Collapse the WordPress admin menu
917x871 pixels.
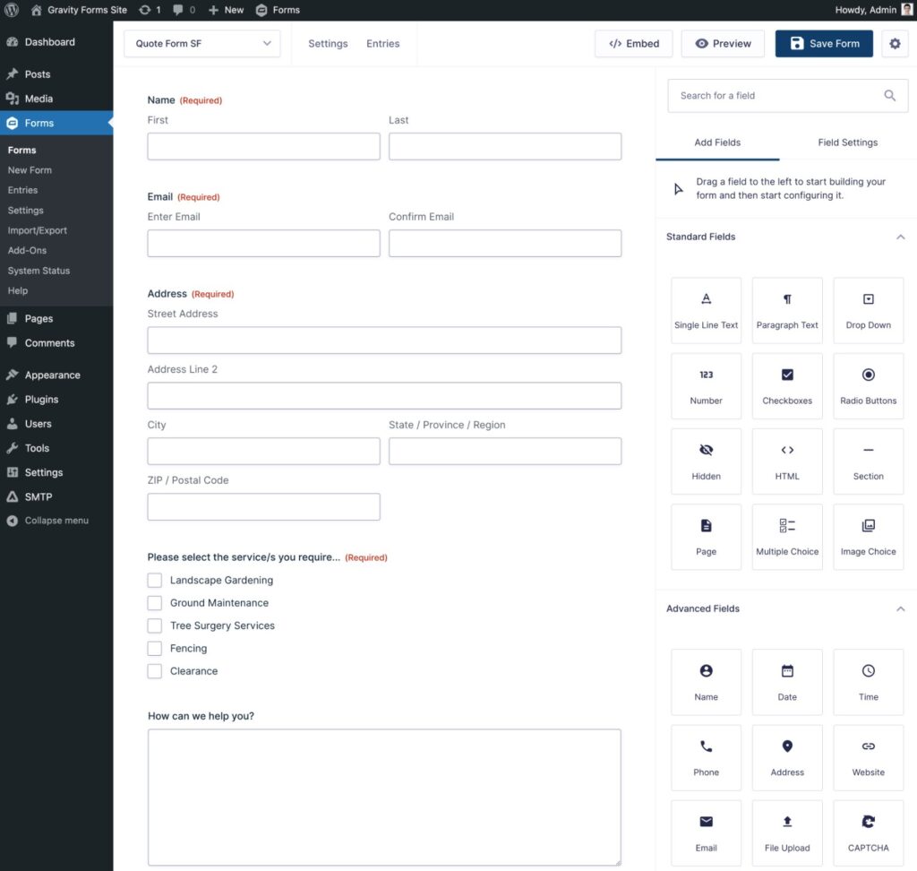point(47,521)
